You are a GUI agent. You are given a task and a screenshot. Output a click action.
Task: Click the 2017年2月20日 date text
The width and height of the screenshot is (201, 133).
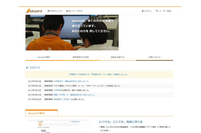[x=35, y=99]
